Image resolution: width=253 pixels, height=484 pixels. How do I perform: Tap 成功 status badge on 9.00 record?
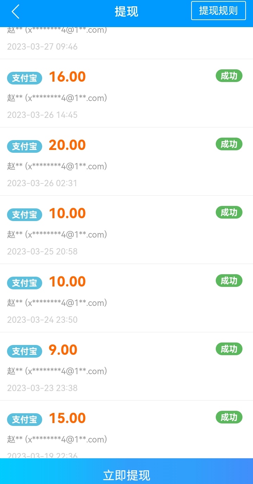tap(229, 349)
